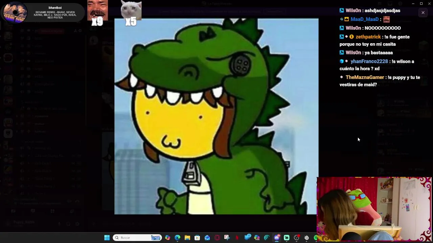
Task: Click the BESAME REMIX song title text
Action: 55,15
